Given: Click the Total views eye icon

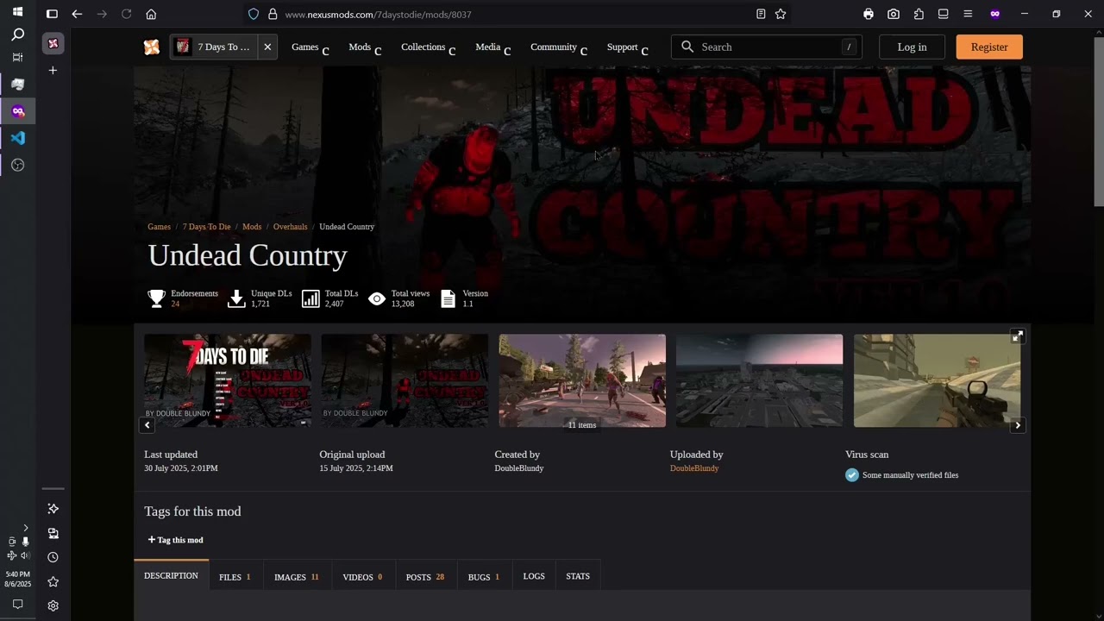Looking at the screenshot, I should pos(377,298).
